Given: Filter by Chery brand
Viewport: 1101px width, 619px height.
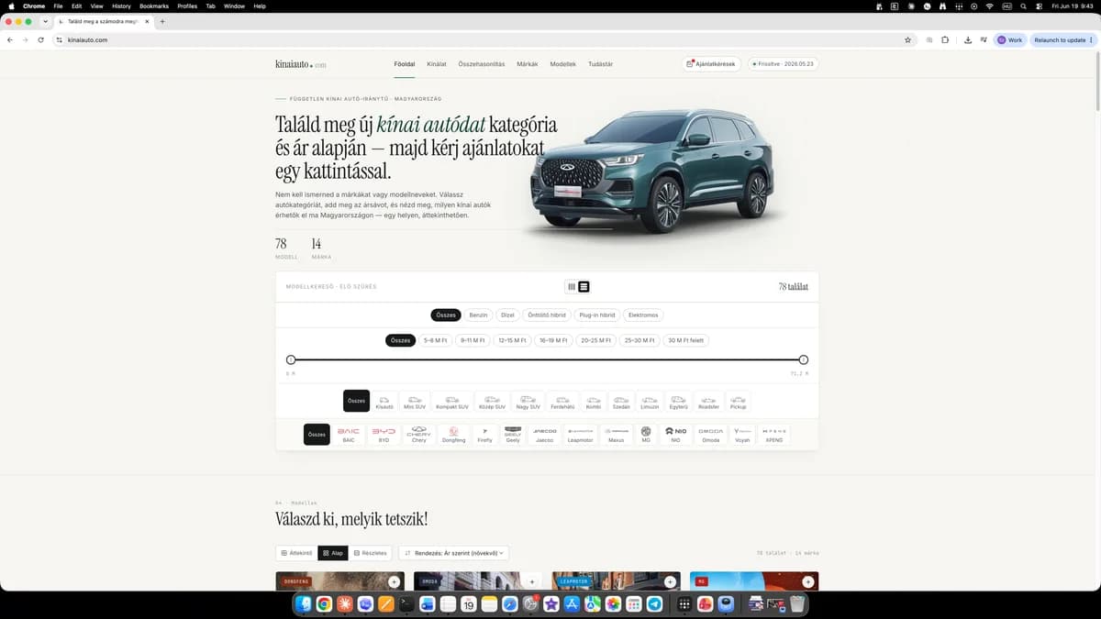Looking at the screenshot, I should 418,435.
